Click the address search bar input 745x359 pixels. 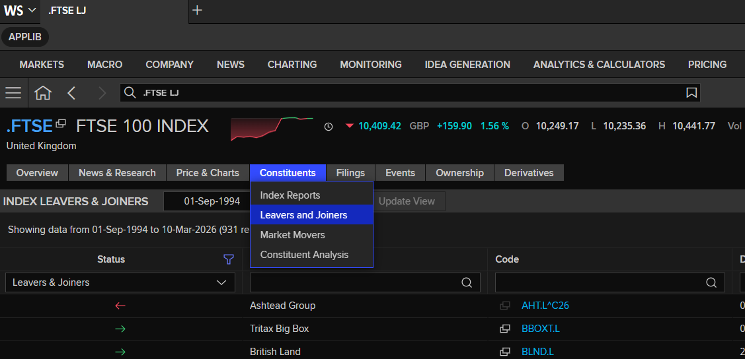tap(410, 92)
